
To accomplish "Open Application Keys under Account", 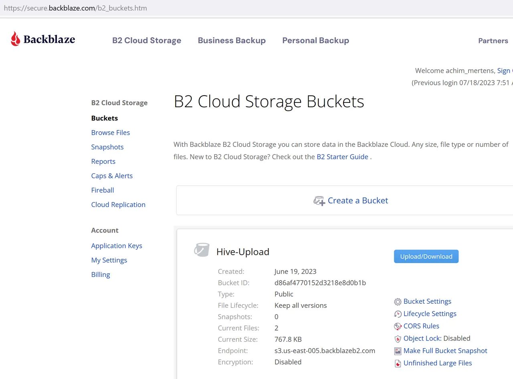I will click(117, 246).
